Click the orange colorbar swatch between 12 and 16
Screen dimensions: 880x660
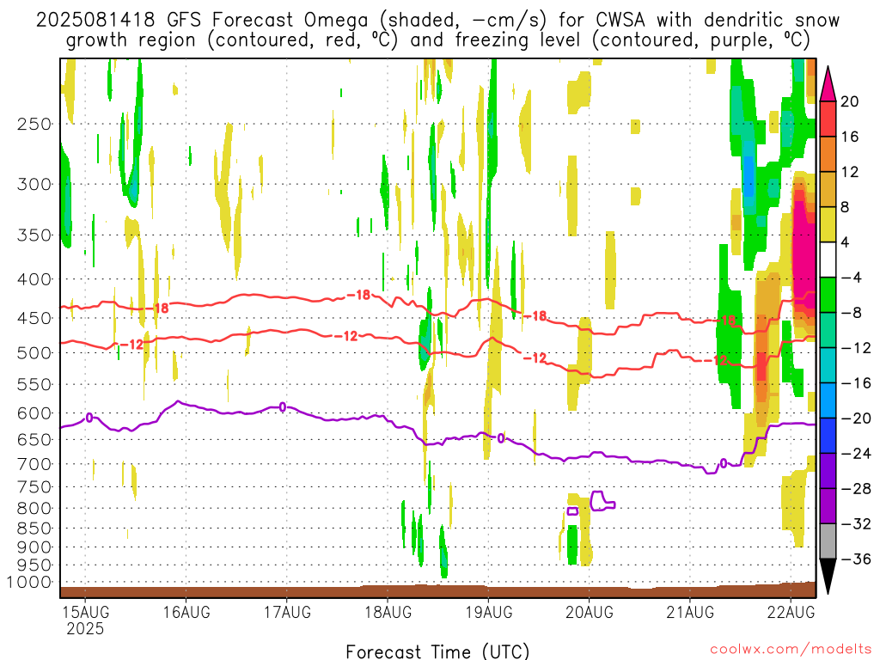[x=828, y=155]
